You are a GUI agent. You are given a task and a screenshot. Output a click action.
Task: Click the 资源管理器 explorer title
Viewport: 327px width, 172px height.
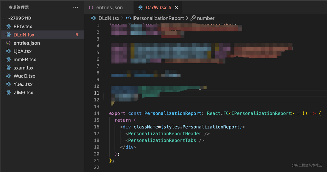point(18,7)
